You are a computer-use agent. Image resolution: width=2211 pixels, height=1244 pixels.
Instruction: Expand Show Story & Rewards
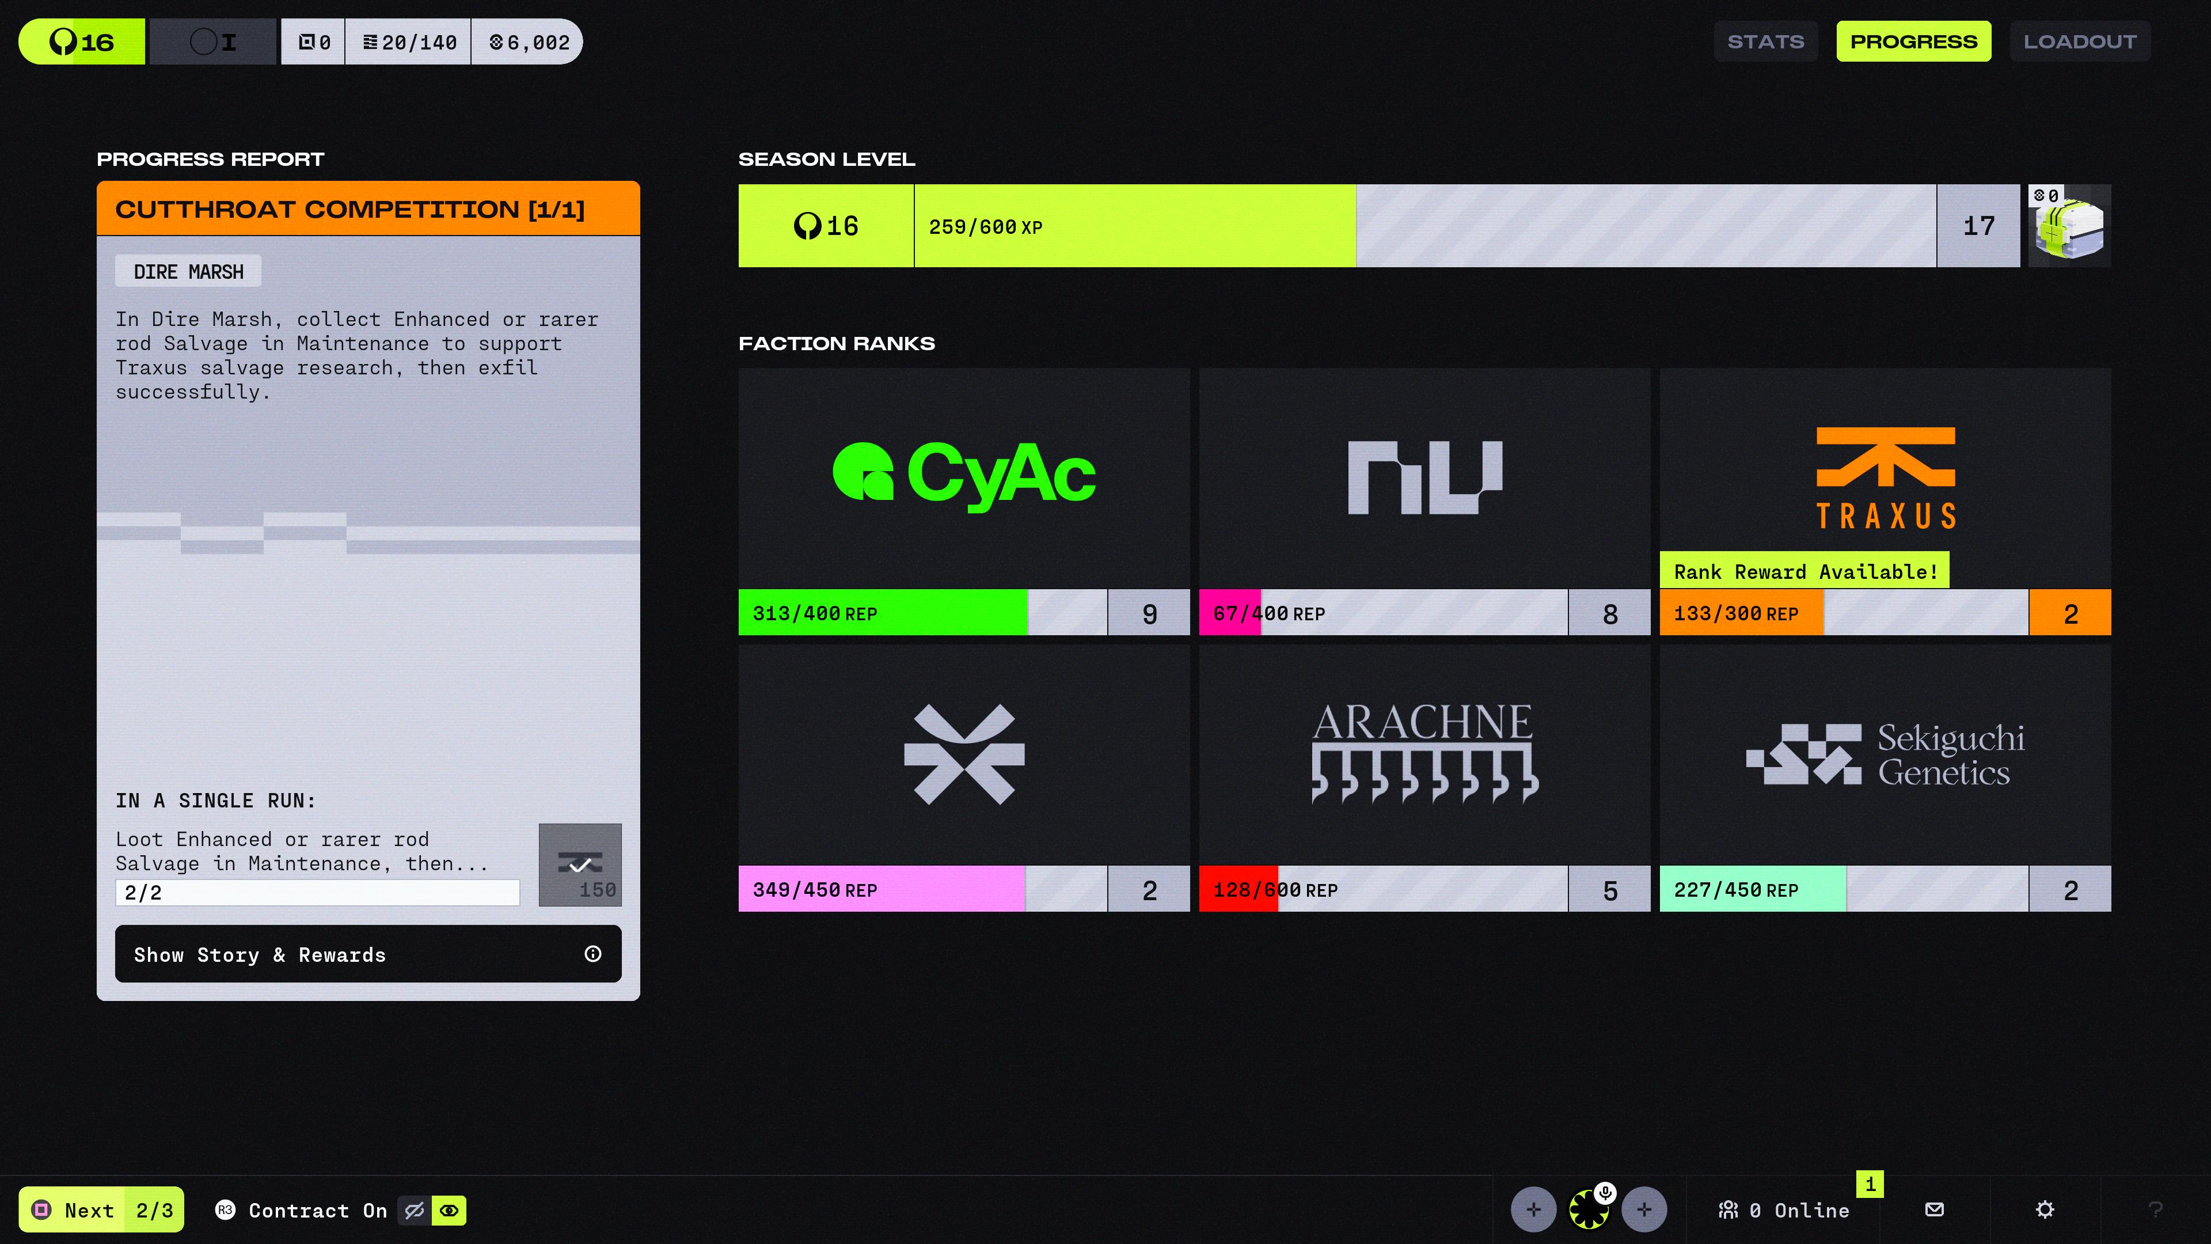pos(368,954)
